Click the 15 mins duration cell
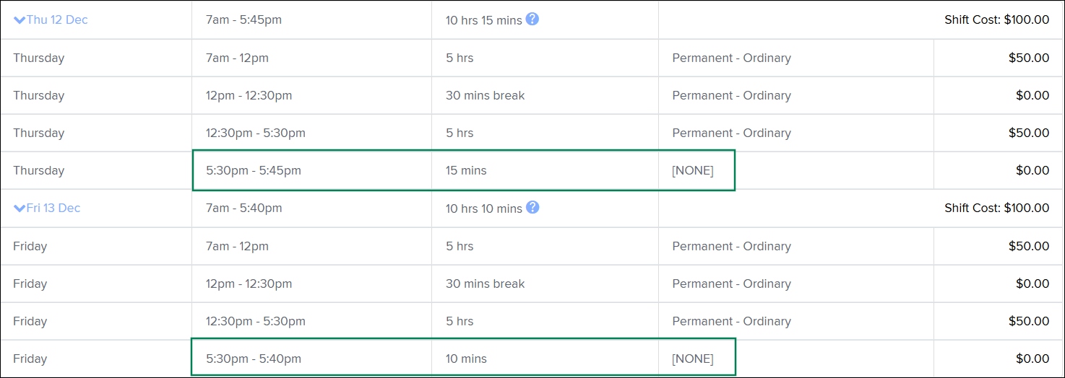Image resolution: width=1065 pixels, height=378 pixels. (x=466, y=171)
